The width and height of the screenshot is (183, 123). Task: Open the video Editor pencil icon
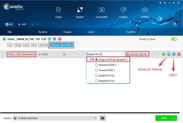point(174,54)
